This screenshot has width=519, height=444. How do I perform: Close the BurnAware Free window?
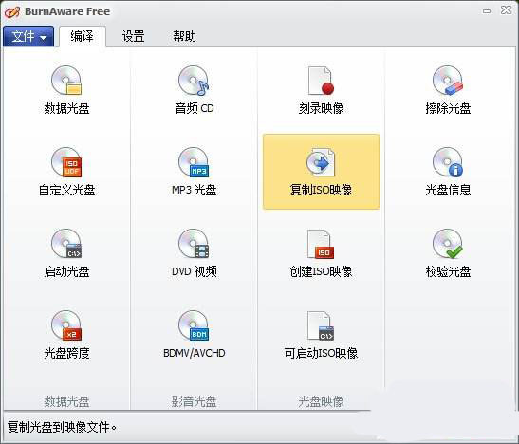506,10
